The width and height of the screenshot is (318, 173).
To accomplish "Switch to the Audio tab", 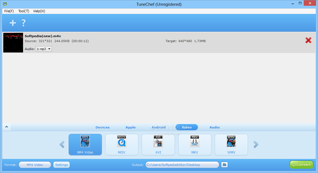I will point(214,127).
